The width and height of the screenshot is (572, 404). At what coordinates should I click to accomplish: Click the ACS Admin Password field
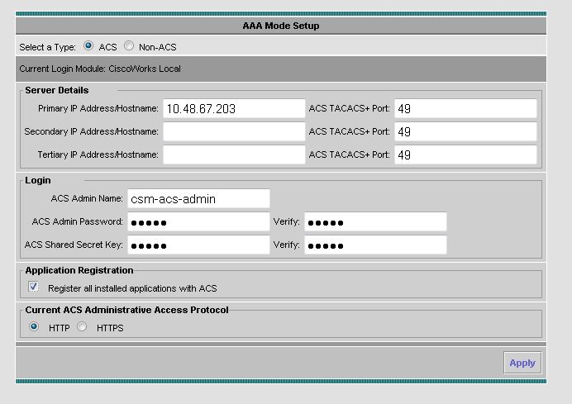coord(198,221)
